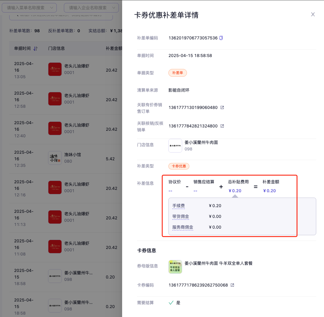Click the 姜小溪蘭州牛肉面 store logo in details
This screenshot has height=317, width=324.
[175, 146]
